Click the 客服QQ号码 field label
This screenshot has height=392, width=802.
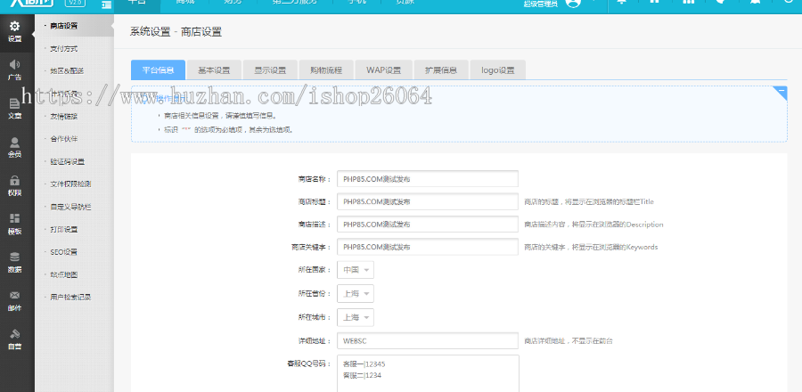pos(309,363)
